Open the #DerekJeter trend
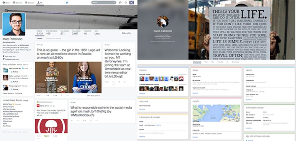This screenshot has width=296, height=141. [x=7, y=121]
